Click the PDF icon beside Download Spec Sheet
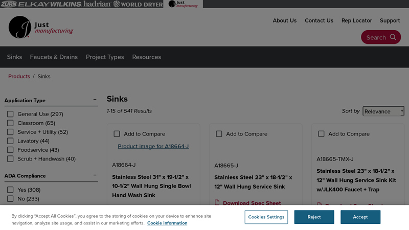This screenshot has height=230, width=409. (x=217, y=203)
